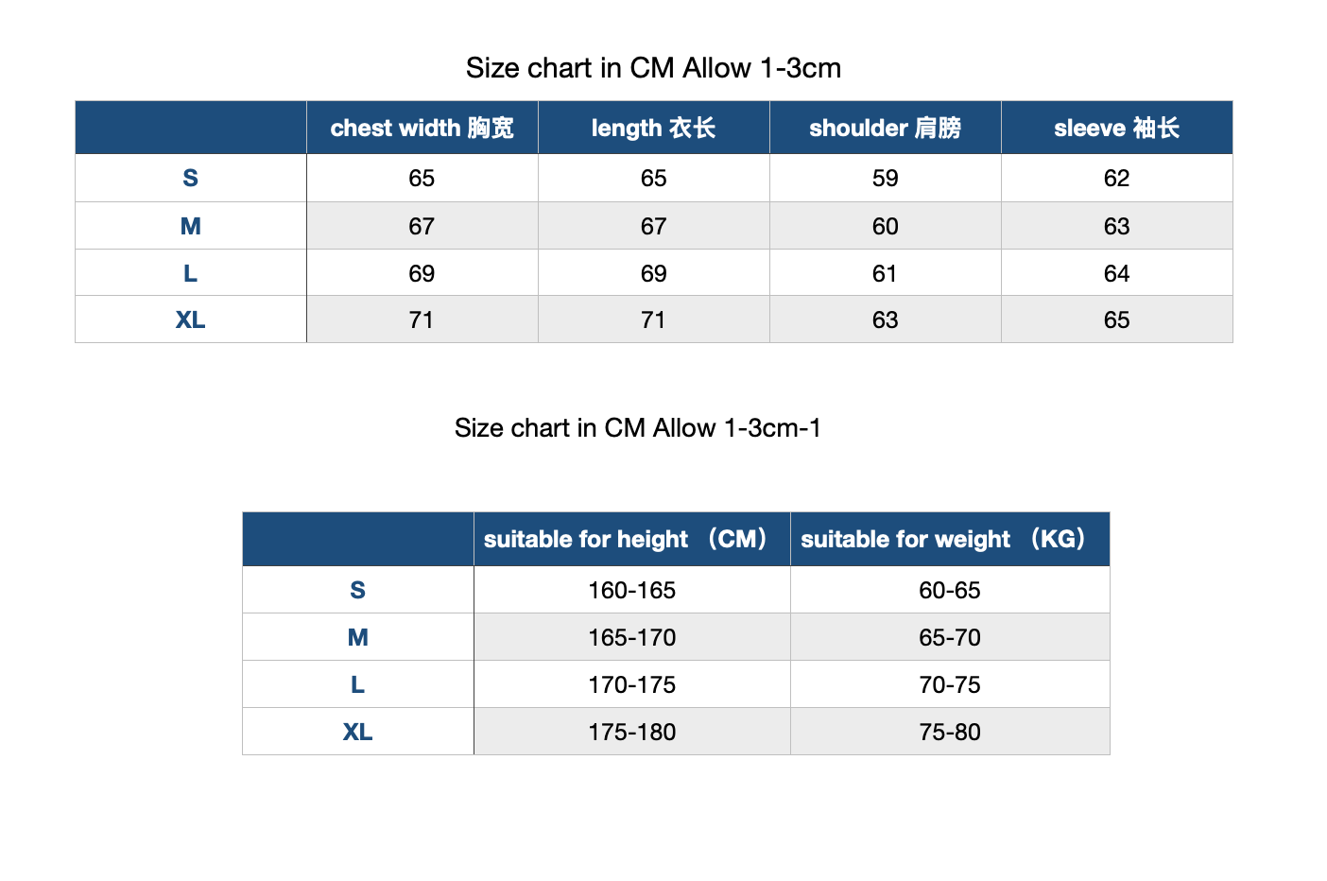Select the S row label in first table
Screen dimensions: 1327x881
coord(191,178)
